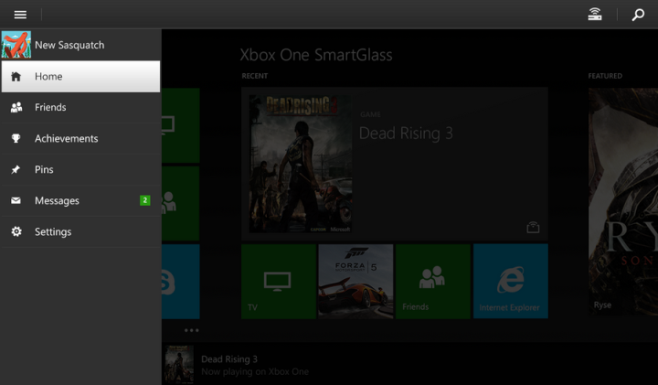Viewport: 658px width, 385px height.
Task: Select the Home menu item
Action: (x=80, y=77)
